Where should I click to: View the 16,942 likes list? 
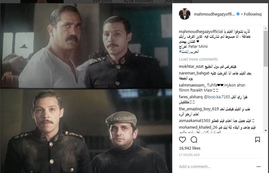coord(189,148)
